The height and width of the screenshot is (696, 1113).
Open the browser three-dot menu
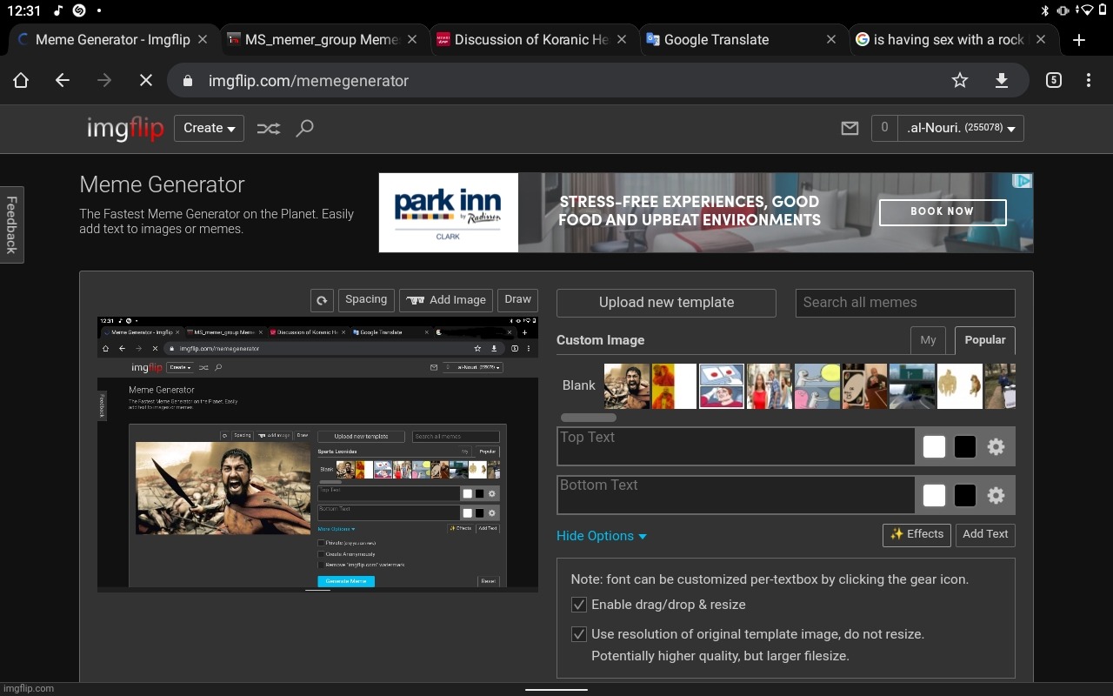1089,81
